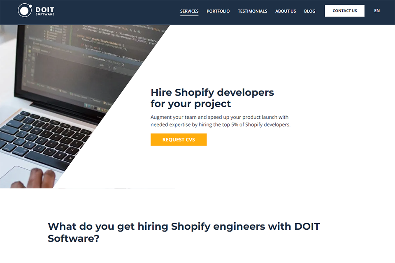395x263 pixels.
Task: Select the 'What do you get hiring' heading
Action: click(184, 232)
